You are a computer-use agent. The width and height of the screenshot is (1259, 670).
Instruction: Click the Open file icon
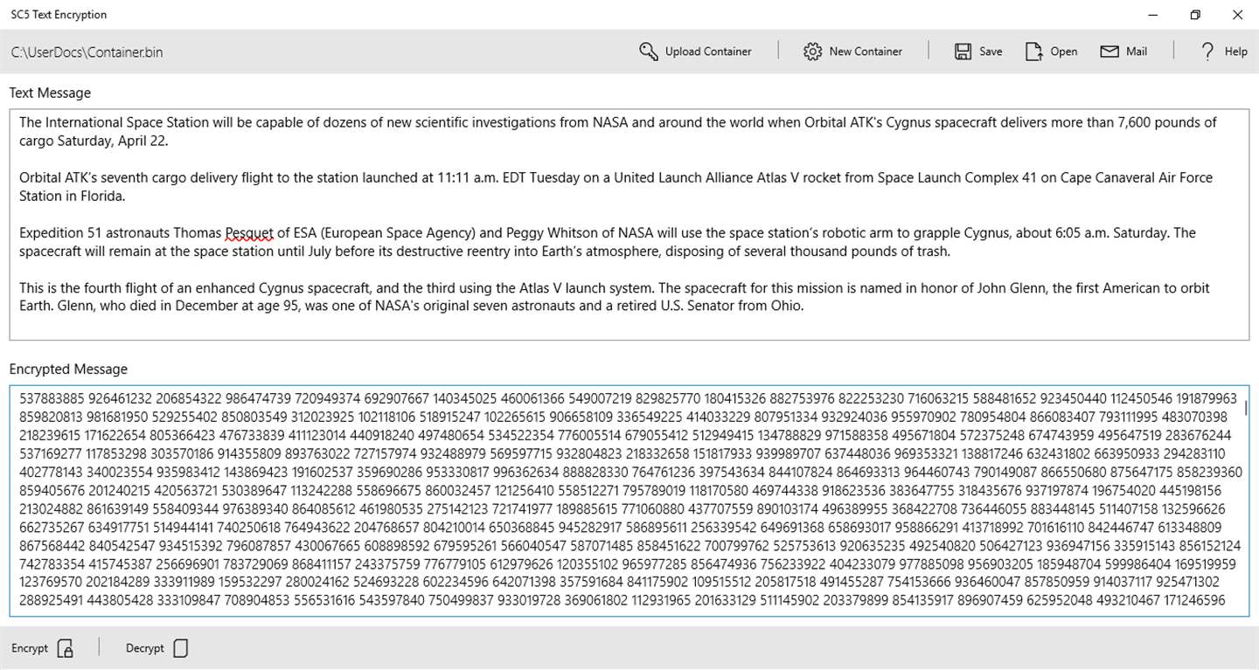1034,52
